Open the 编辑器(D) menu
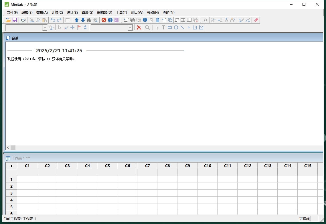This screenshot has width=326, height=224. coord(104,13)
